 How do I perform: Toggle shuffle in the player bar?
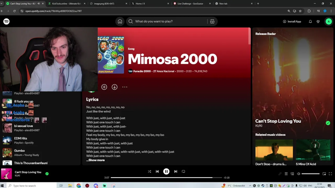point(149,172)
